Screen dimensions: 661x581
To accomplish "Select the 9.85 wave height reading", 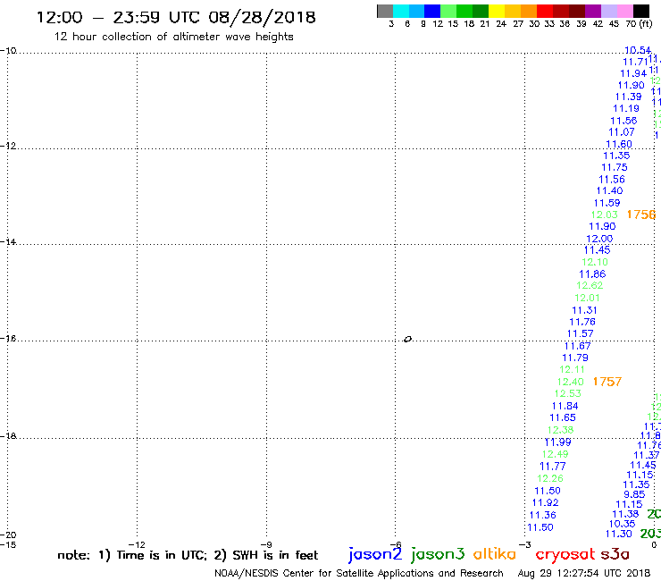I will 634,494.
